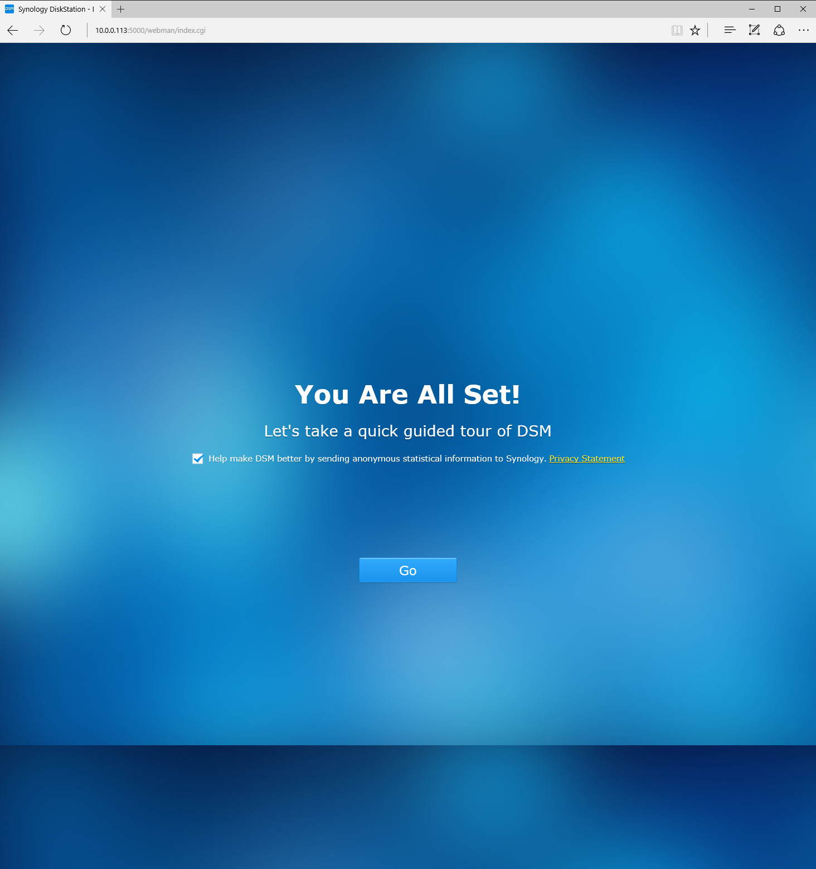Open reading view from the address bar
The width and height of the screenshot is (816, 869).
coord(677,30)
